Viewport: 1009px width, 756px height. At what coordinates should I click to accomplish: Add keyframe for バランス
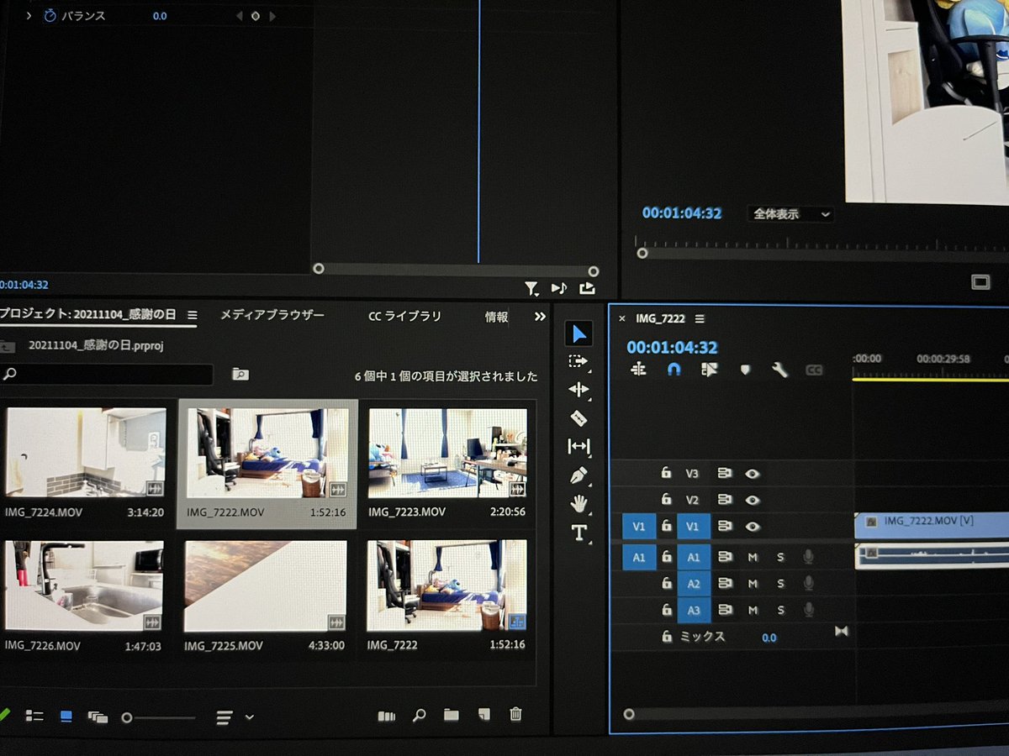point(255,16)
